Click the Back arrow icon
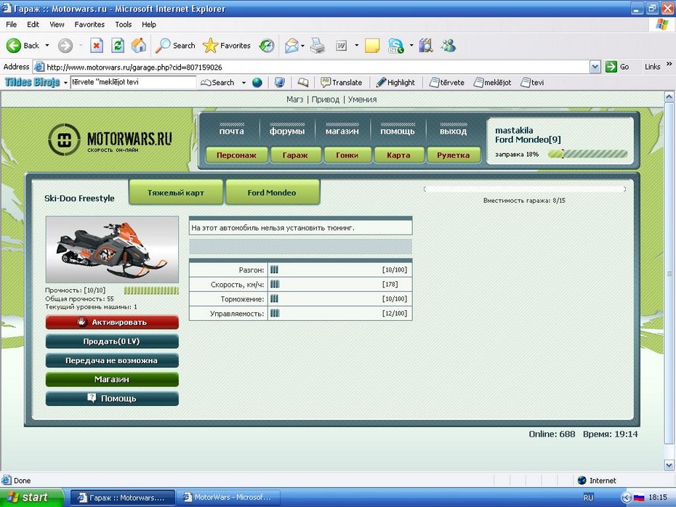This screenshot has width=676, height=507. click(x=13, y=45)
